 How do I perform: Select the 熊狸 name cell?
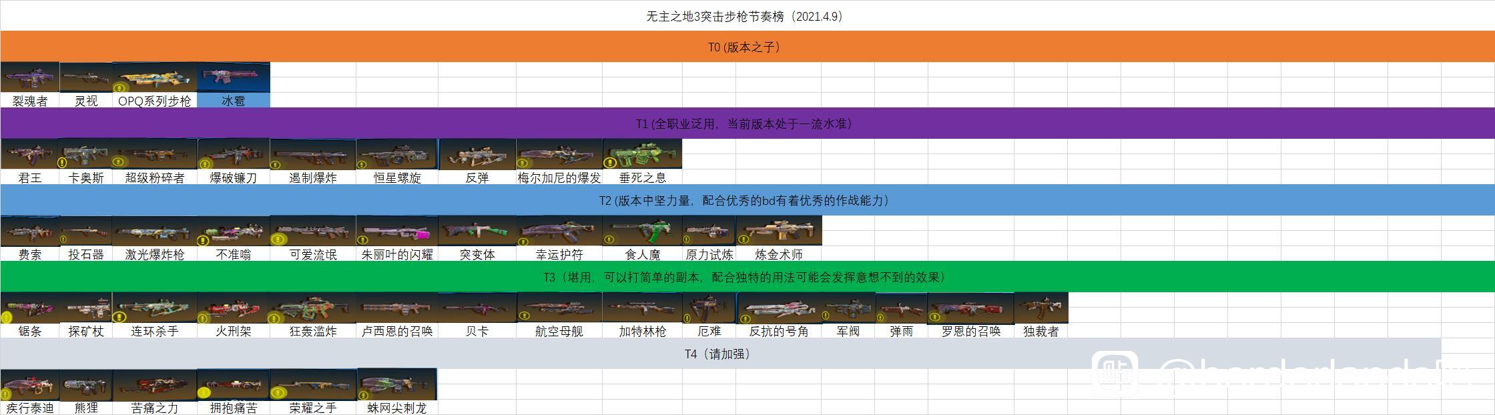[86, 408]
